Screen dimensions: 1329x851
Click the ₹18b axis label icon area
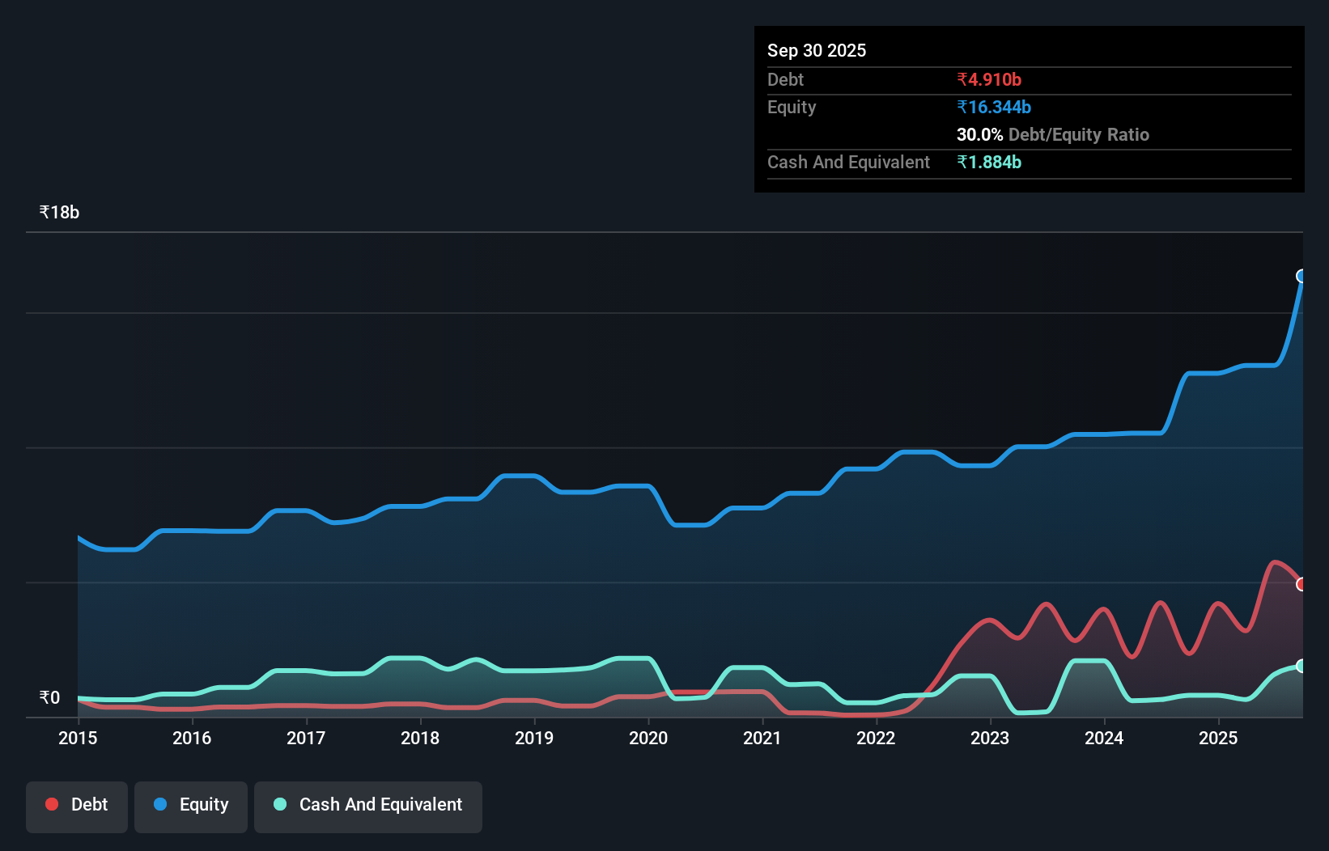click(58, 212)
